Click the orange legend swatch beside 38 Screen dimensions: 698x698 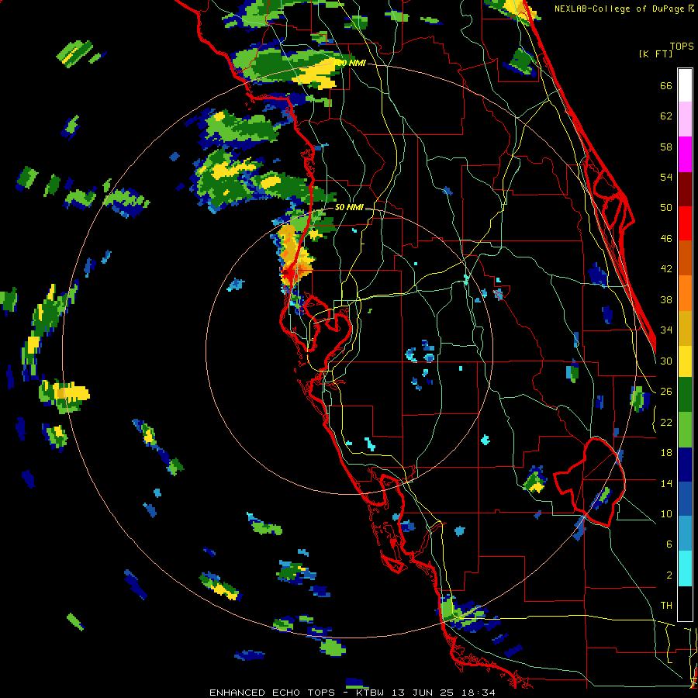(x=685, y=293)
